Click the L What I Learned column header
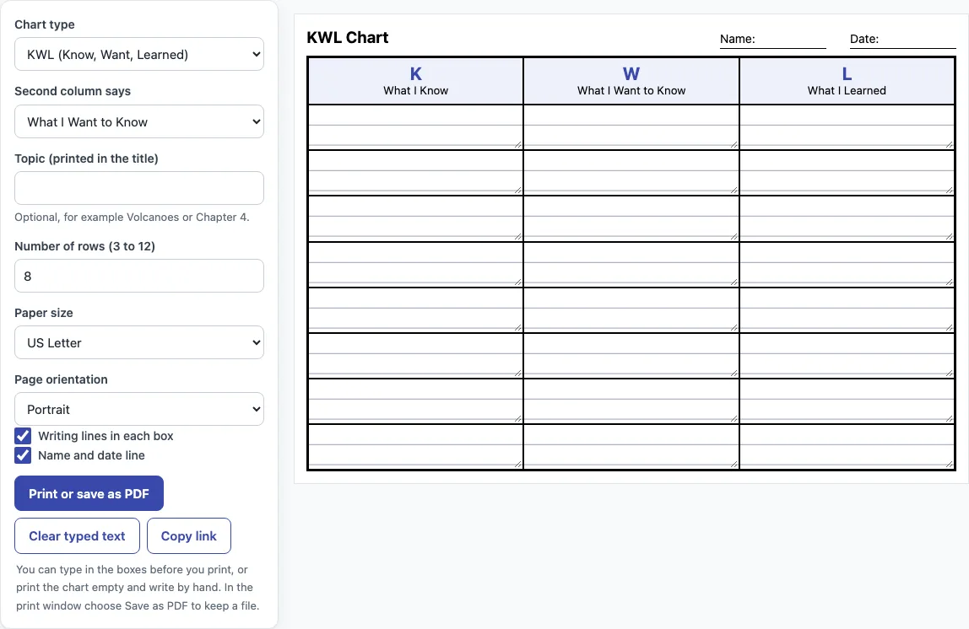 (x=847, y=81)
